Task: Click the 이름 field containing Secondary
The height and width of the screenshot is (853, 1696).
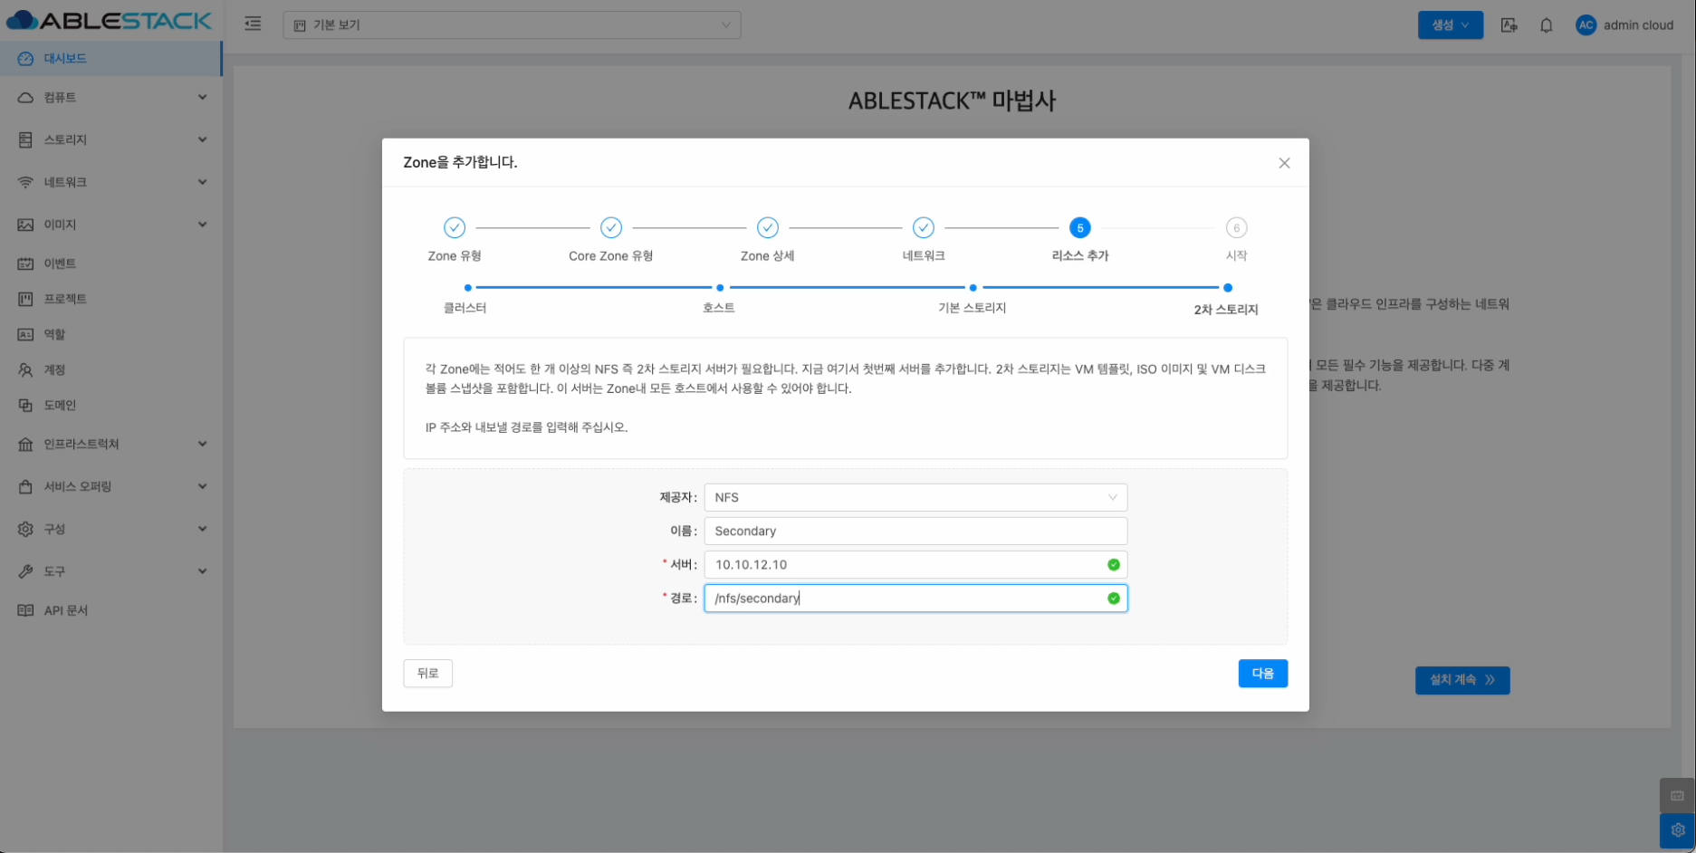Action: point(915,531)
